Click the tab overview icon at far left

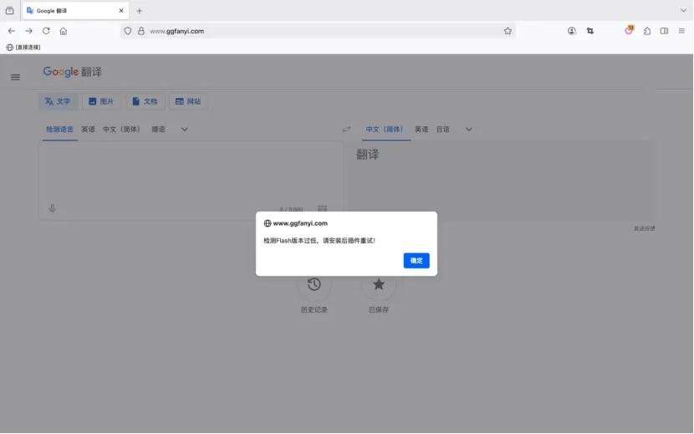pos(9,11)
